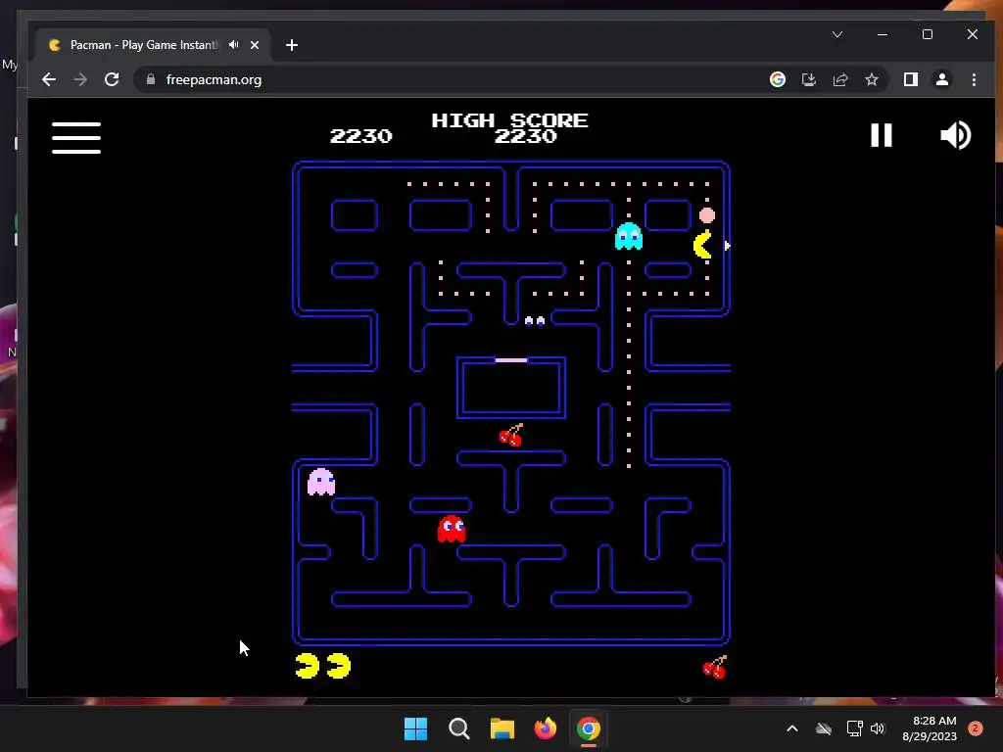Open Windows taskbar Search
This screenshot has width=1003, height=752.
coord(458,728)
